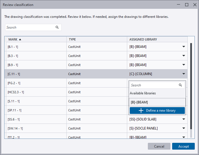
Task: Click [SS]-[SOLID SLAB] assigned library value
Action: click(143, 119)
